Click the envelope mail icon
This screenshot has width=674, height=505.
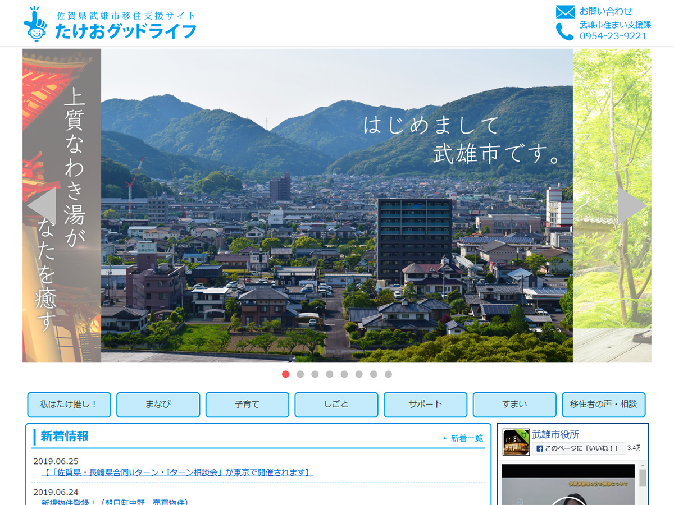tap(565, 12)
